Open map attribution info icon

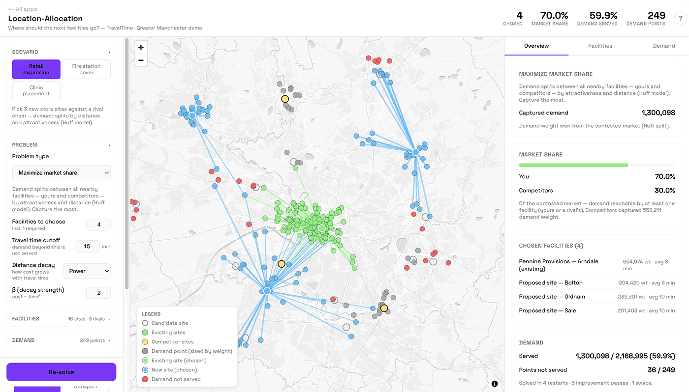495,384
